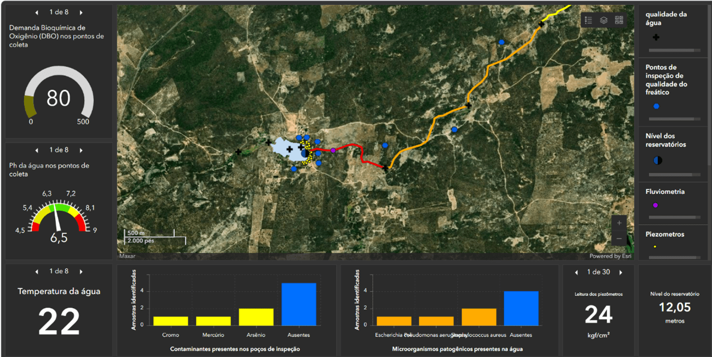
Task: Show next Ph da água record
Action: pos(81,150)
